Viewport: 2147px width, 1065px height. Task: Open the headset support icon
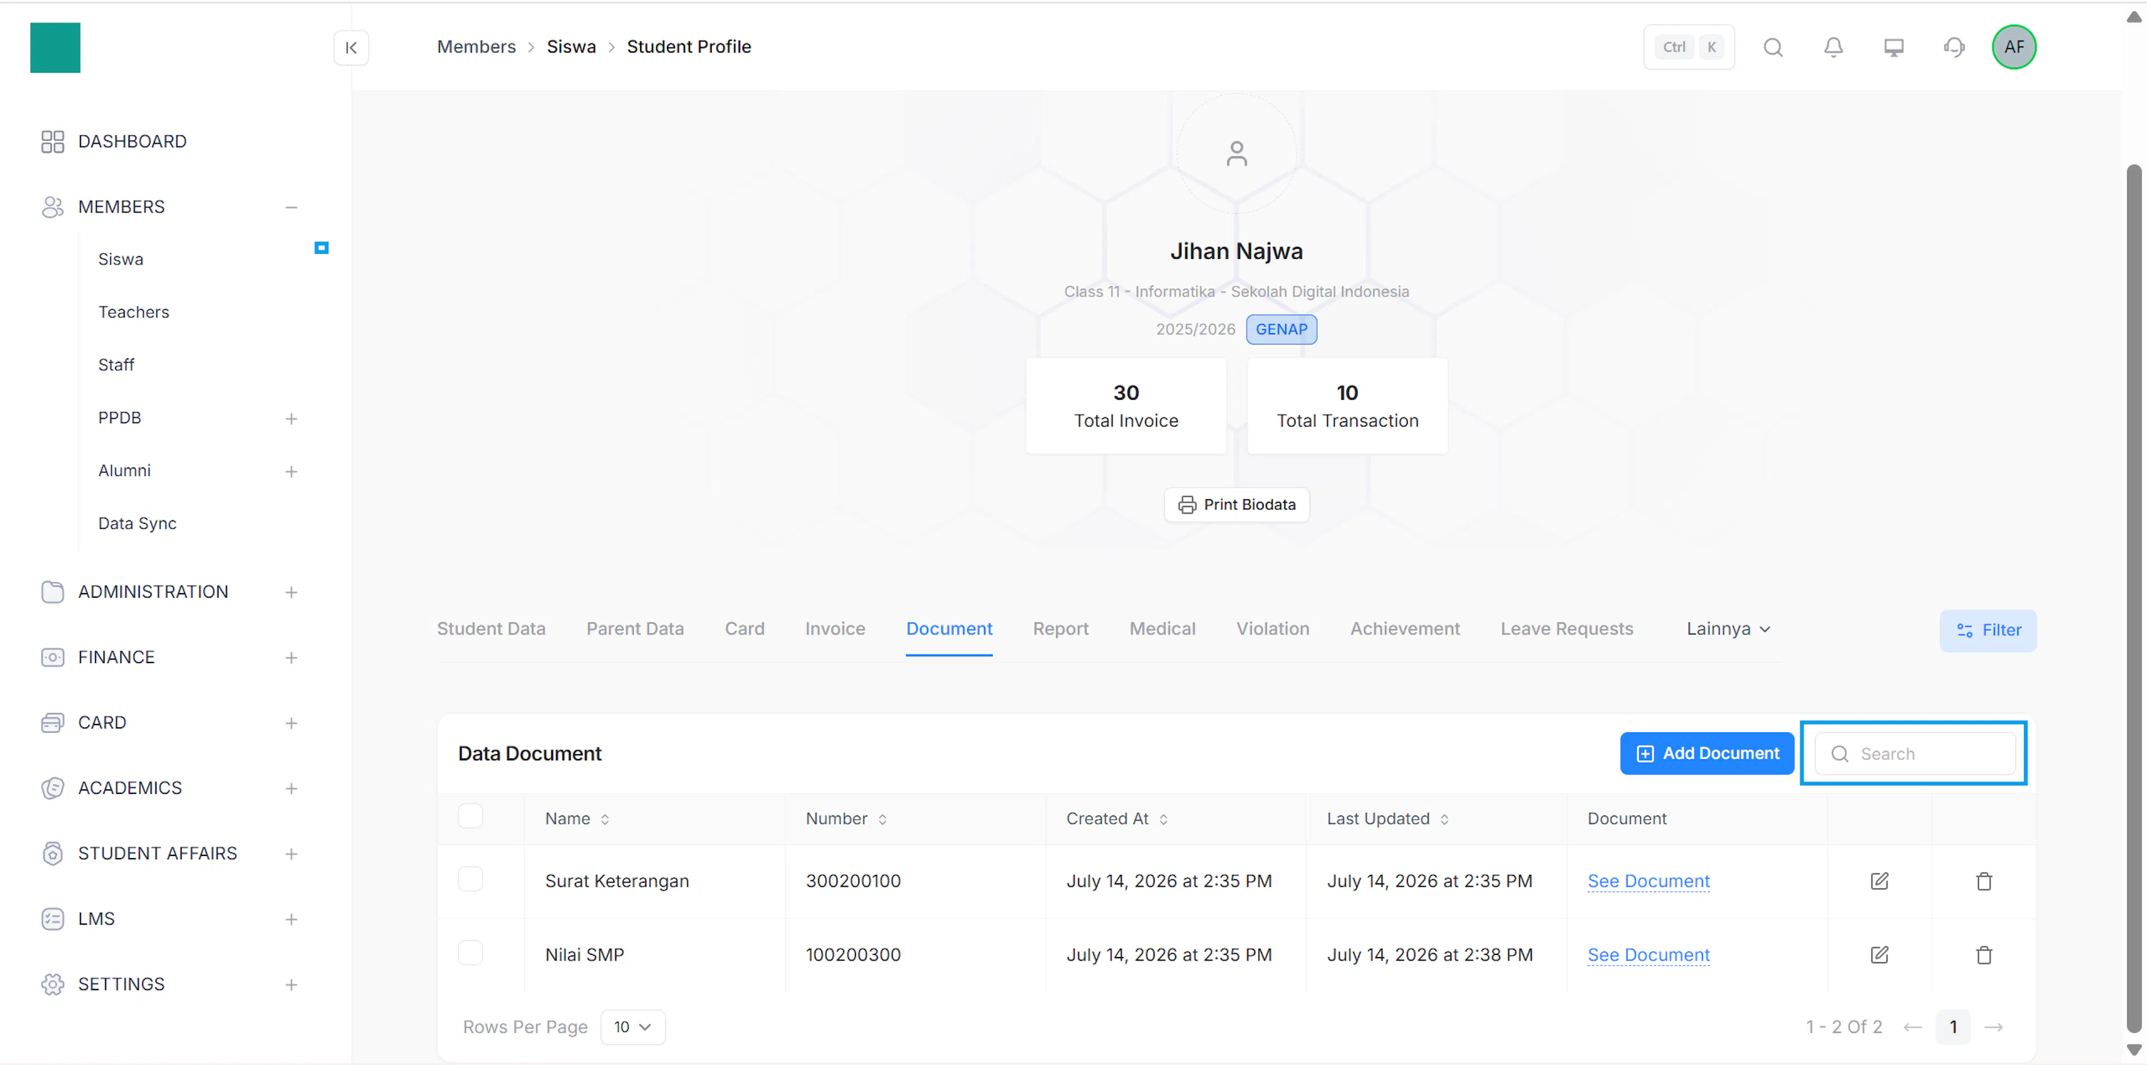[x=1954, y=48]
